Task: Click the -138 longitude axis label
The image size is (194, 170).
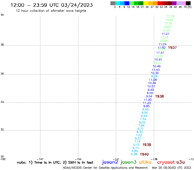Action: [154, 159]
